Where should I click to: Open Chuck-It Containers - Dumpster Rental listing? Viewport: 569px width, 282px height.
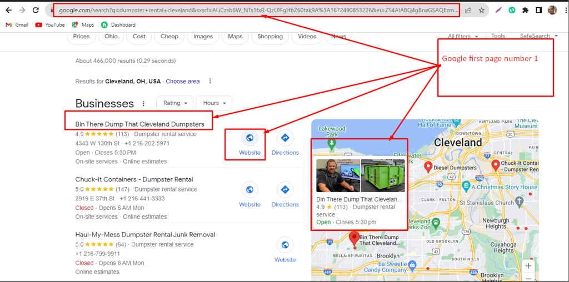click(x=134, y=179)
